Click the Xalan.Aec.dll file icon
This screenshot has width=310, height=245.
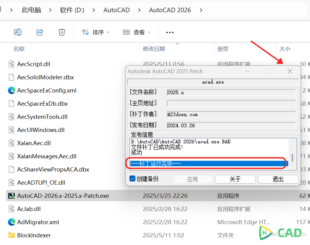[x=11, y=143]
